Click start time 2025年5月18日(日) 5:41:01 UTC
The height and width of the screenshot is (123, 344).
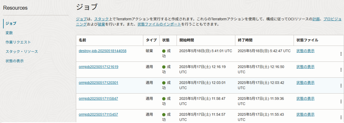206,51
